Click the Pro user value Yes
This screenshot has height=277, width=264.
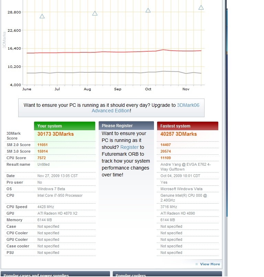164,182
